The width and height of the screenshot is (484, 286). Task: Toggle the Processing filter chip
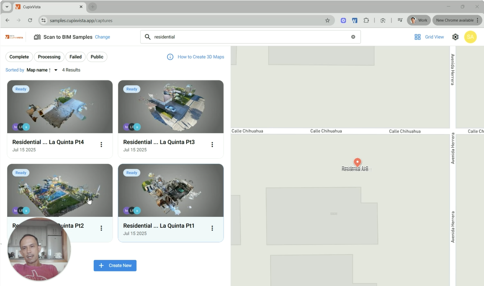coord(49,57)
